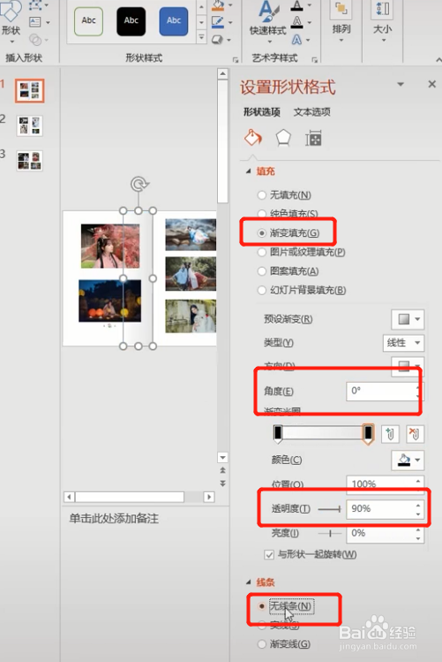Viewport: 442px width, 662px height.
Task: Click the previous slide double-arrow button
Action: tap(222, 470)
